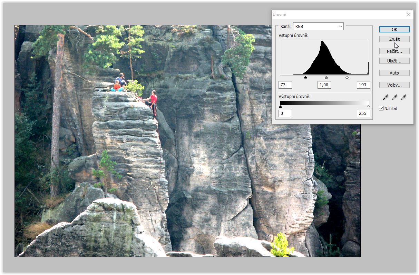Click the output field showing 255

(x=363, y=113)
